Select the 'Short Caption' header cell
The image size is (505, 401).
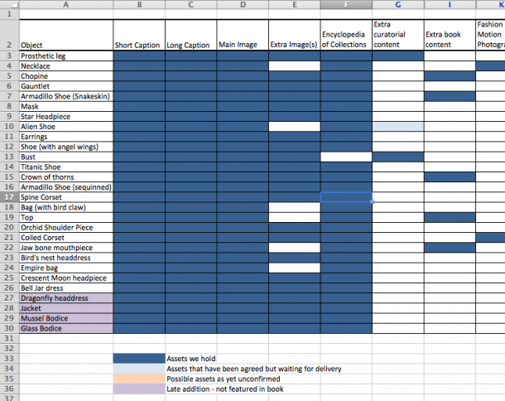[139, 45]
